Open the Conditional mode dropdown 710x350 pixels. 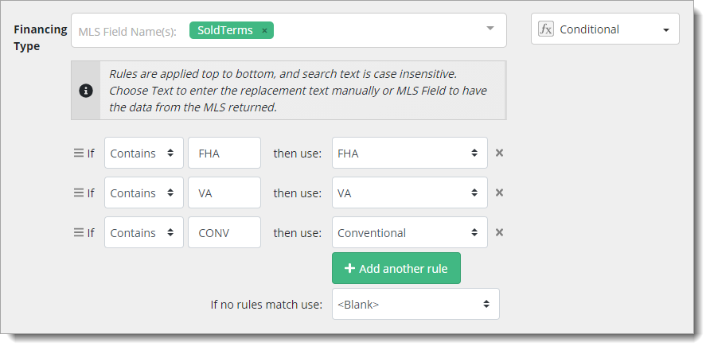607,29
